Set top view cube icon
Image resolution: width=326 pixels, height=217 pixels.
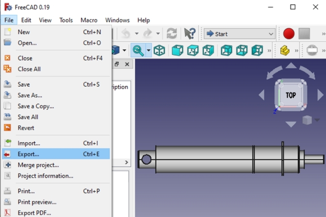pyautogui.click(x=193, y=50)
